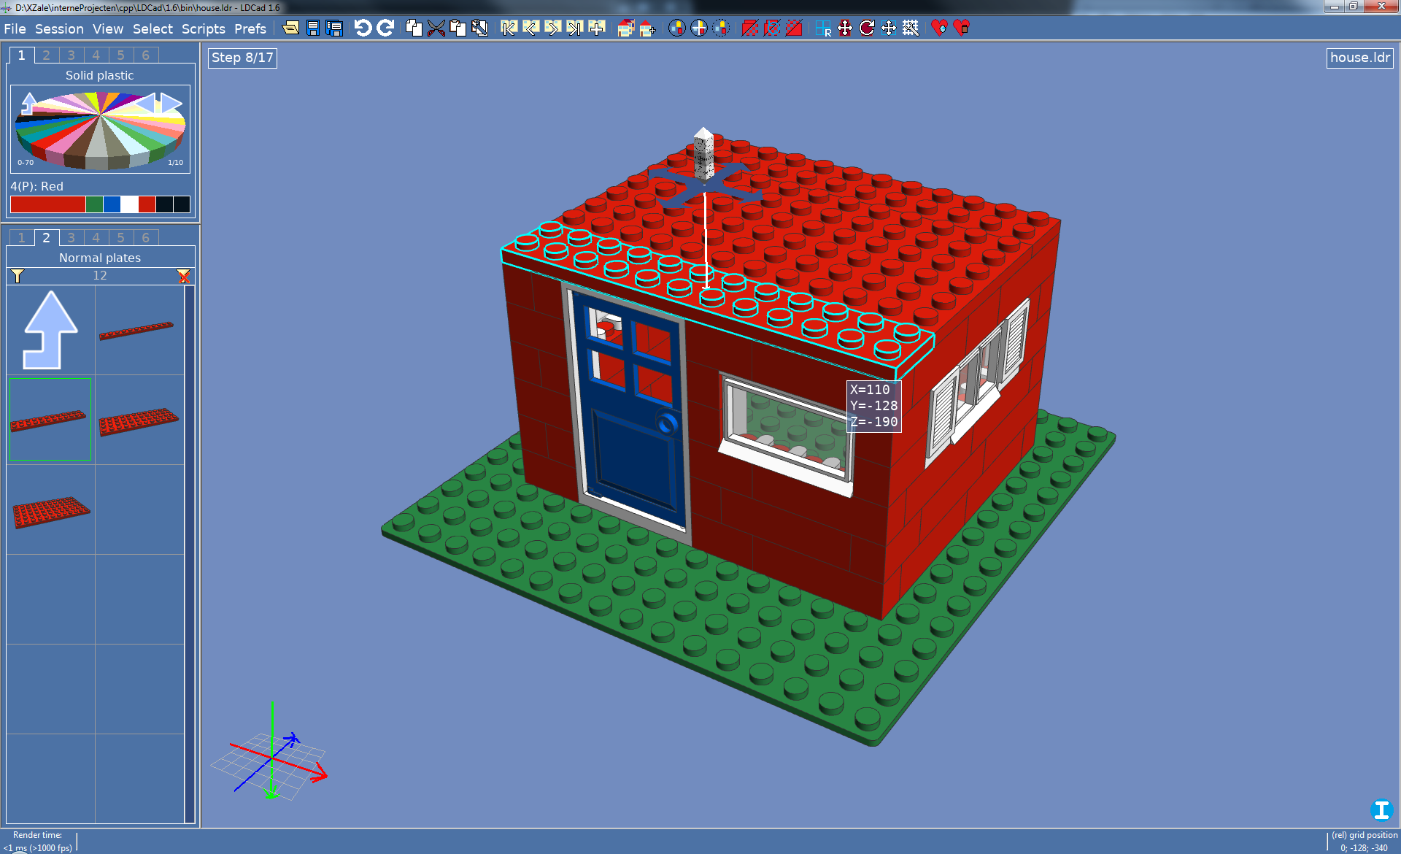Viewport: 1401px width, 854px height.
Task: Click the house.ldr file label
Action: 1359,58
